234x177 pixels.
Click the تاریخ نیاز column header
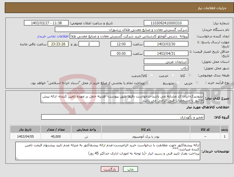(25, 129)
